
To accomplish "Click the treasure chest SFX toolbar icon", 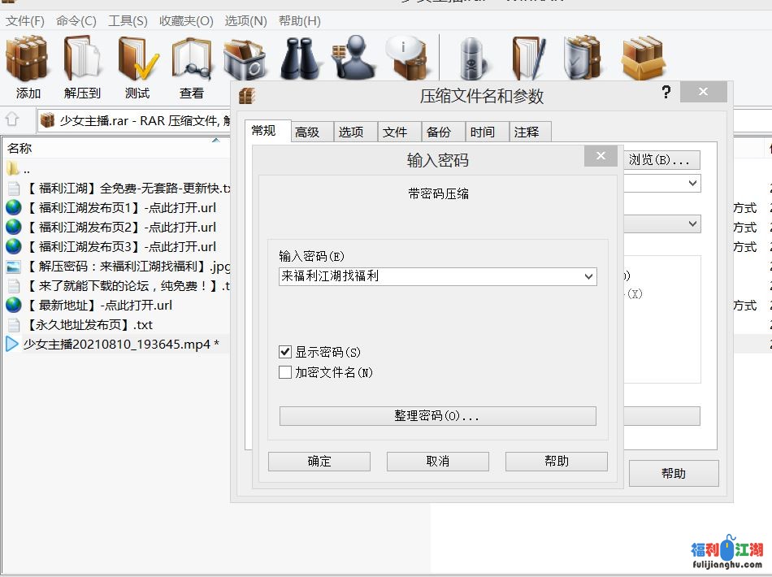I will pyautogui.click(x=643, y=59).
